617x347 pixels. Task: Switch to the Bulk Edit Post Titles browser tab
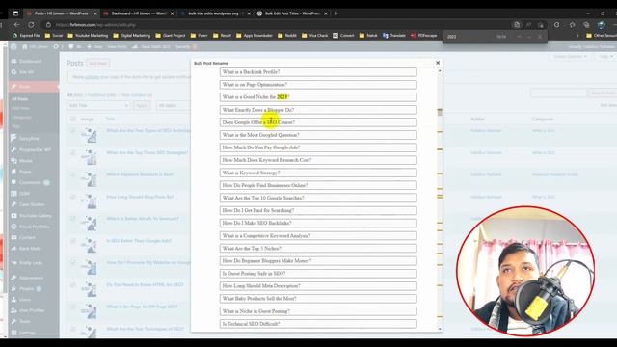point(292,13)
